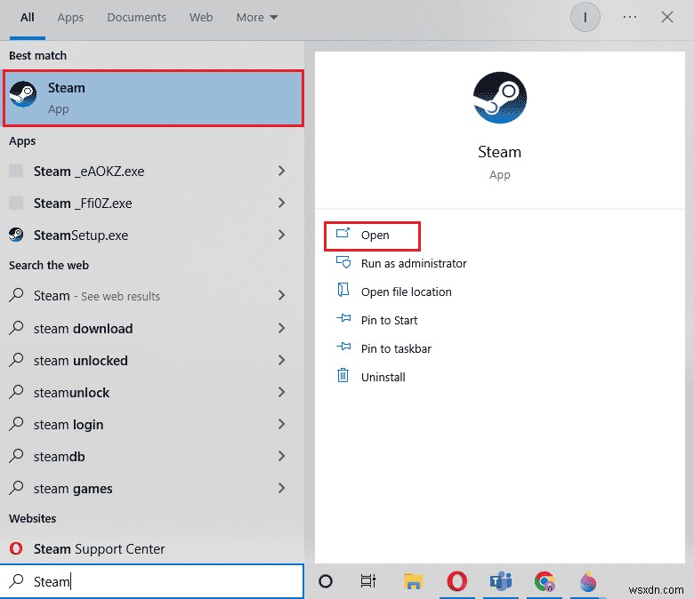Choose Open file location

[x=407, y=292]
